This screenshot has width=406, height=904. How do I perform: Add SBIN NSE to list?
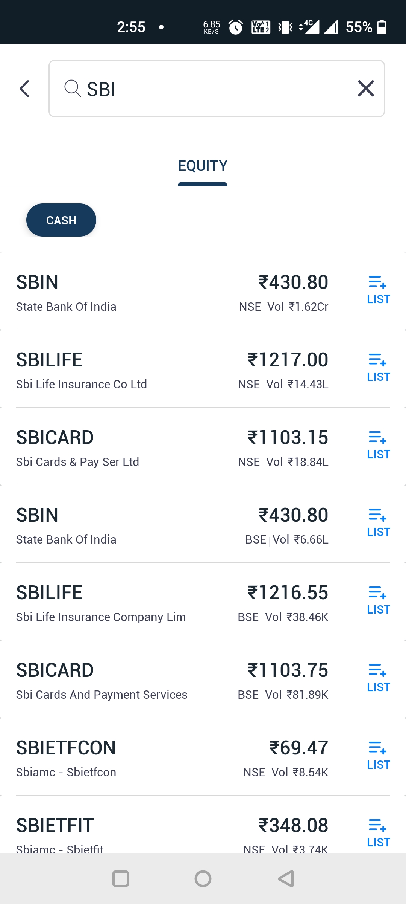378,290
